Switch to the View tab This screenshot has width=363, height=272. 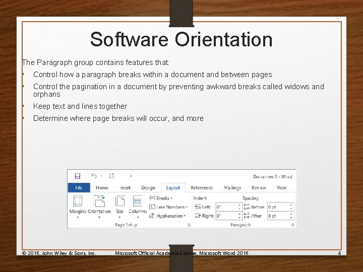point(281,187)
